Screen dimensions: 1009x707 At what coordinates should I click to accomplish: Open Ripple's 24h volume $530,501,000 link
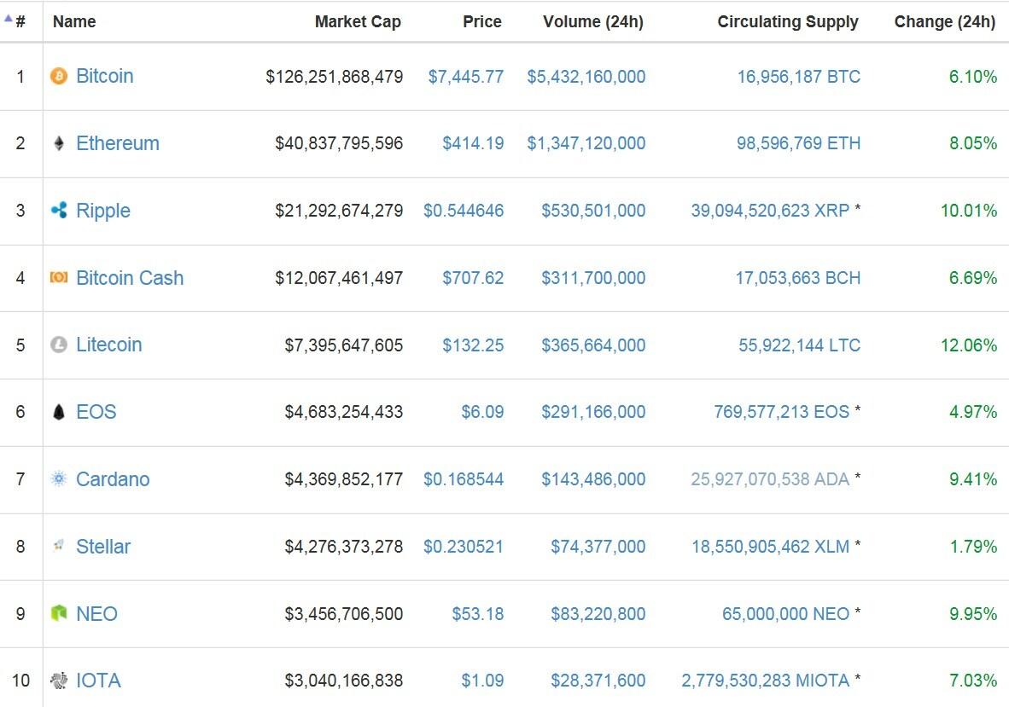(x=593, y=211)
